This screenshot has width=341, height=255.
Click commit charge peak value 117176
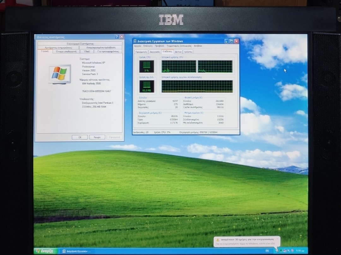click(x=174, y=123)
